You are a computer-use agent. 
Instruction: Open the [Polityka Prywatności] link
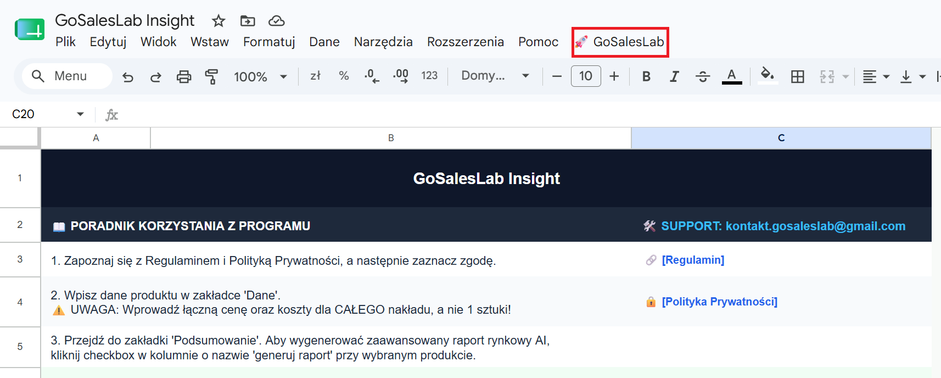[719, 302]
